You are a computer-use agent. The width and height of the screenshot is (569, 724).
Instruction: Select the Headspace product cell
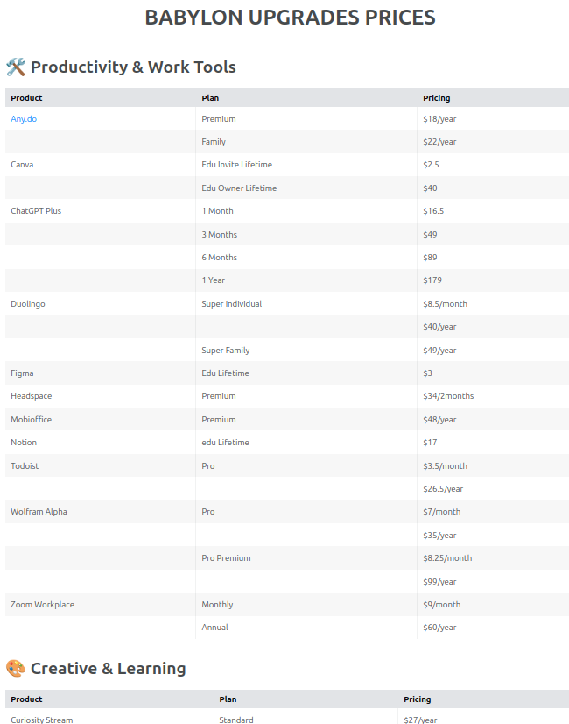click(x=32, y=396)
